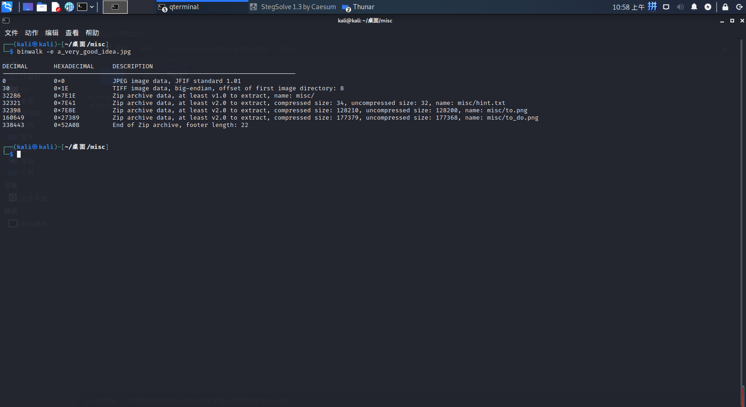Screen dimensions: 746x407
Task: Maximize the qterminal window
Action: coord(732,21)
